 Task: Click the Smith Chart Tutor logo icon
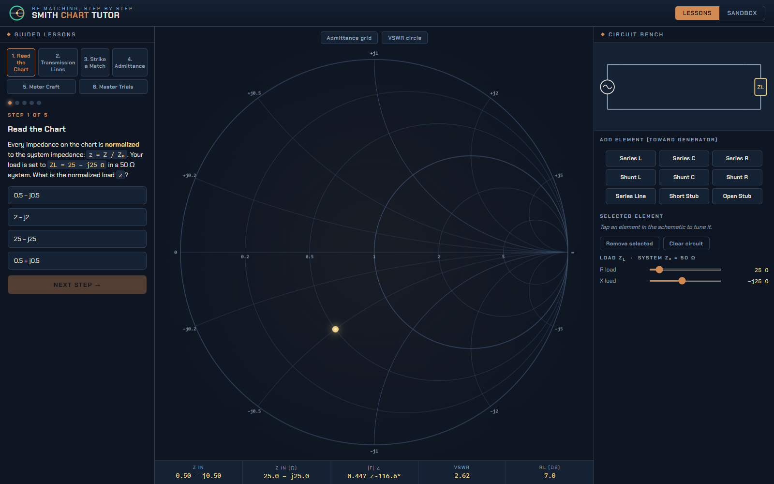click(17, 13)
